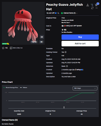Click the play icon beside Tycoon experience
The height and width of the screenshot is (126, 101).
point(62,26)
